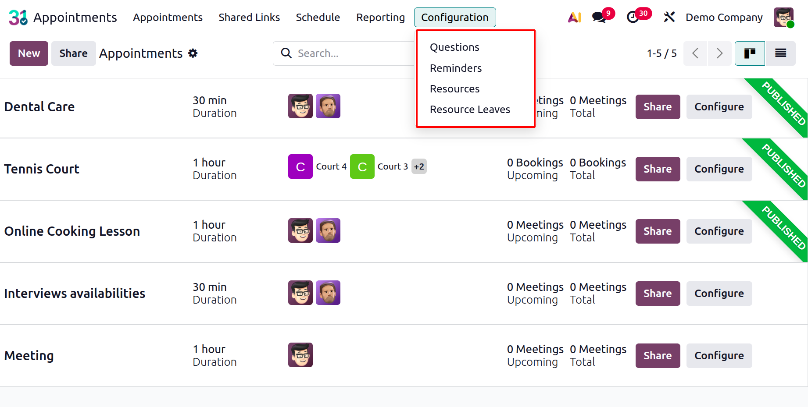Screen dimensions: 808x407
Task: Select Resource Leaves from the Configuration menu
Action: click(470, 110)
